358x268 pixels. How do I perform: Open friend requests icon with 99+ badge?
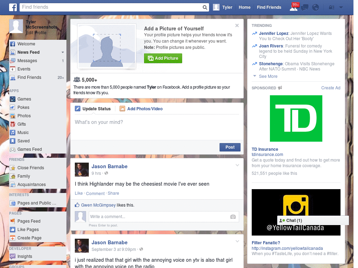(x=294, y=7)
